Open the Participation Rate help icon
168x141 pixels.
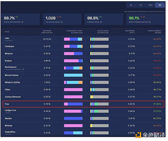click(22, 22)
